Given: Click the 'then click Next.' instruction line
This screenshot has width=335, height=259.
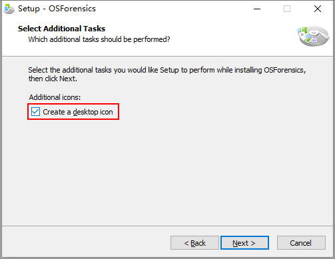Looking at the screenshot, I should point(53,79).
